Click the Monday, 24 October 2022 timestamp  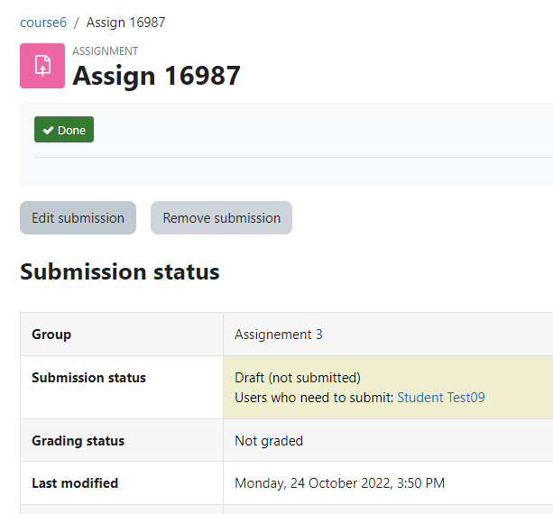[339, 483]
